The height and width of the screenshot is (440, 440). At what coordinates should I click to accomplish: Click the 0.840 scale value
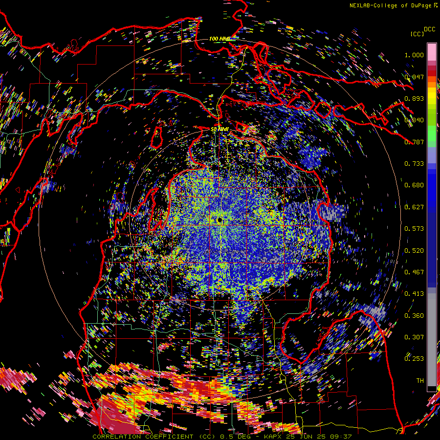(414, 120)
